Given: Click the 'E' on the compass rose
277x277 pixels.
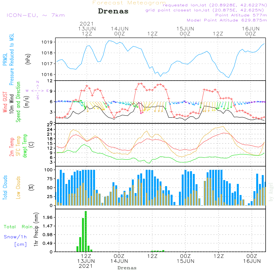Looking at the screenshot, I should click(48, 91).
